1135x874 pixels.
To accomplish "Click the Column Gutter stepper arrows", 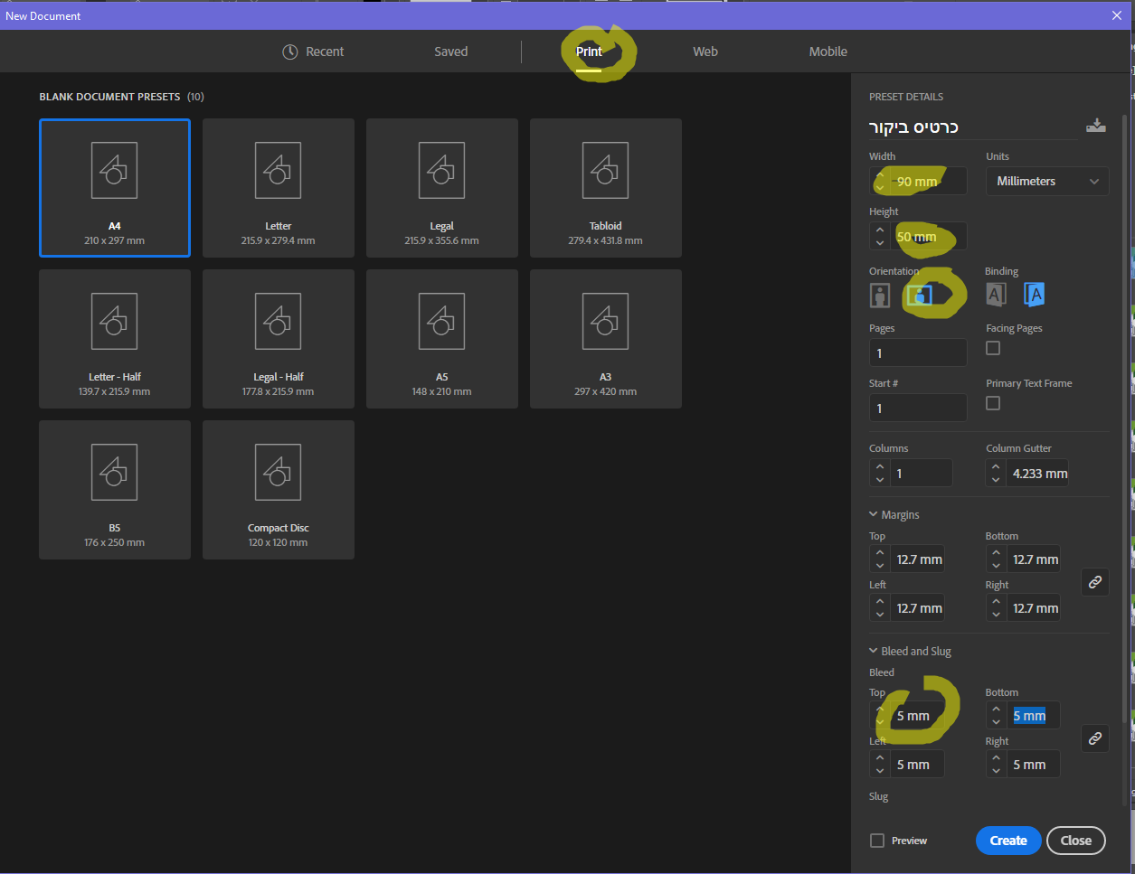I will (996, 474).
